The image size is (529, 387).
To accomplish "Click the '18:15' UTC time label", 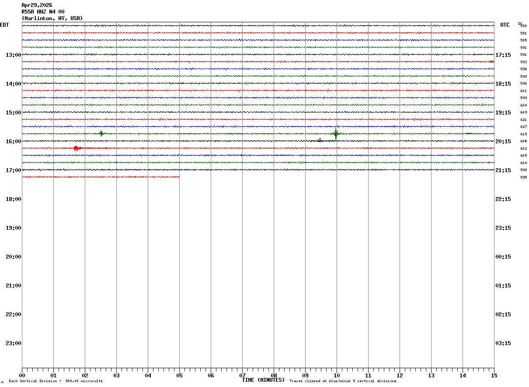I will point(504,84).
